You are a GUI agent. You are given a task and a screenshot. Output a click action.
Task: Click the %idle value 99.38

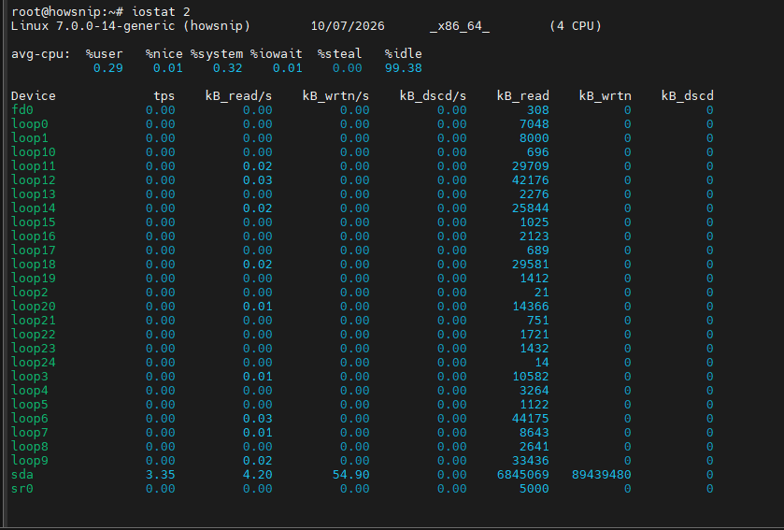(403, 68)
